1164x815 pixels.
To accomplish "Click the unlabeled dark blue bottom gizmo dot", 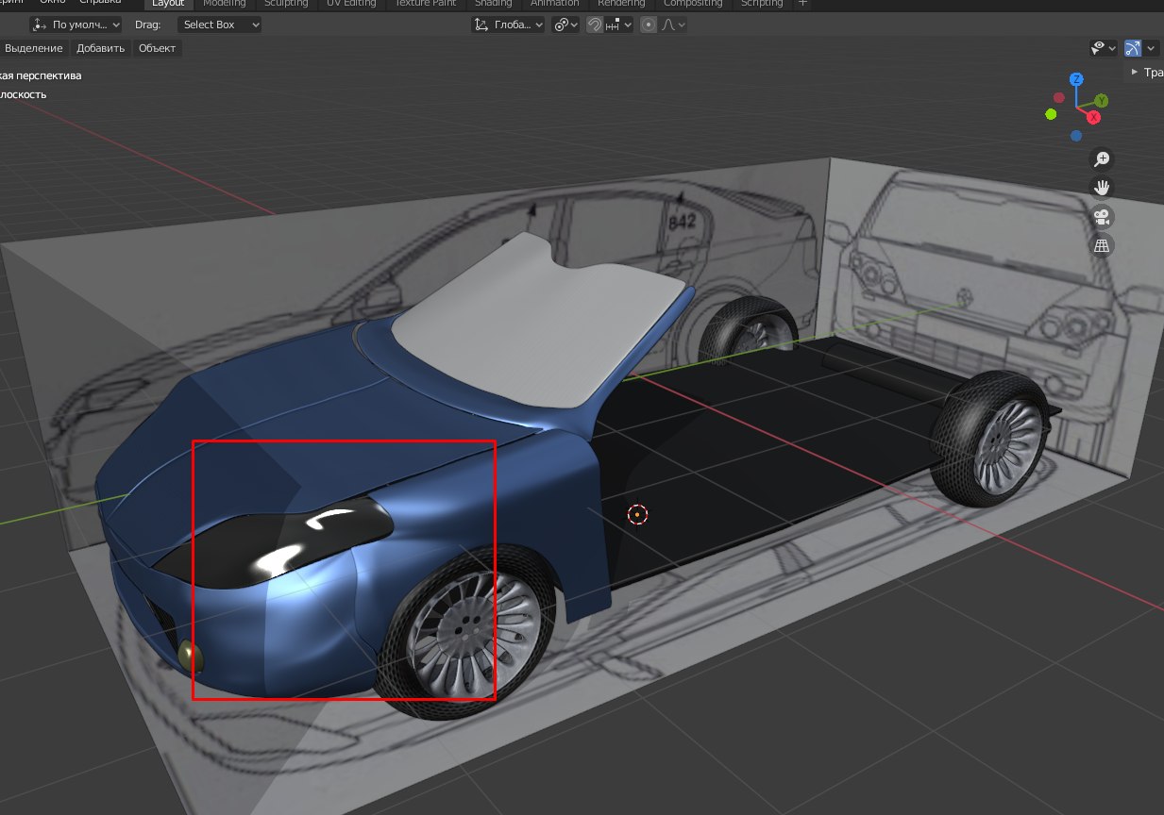I will [1076, 136].
